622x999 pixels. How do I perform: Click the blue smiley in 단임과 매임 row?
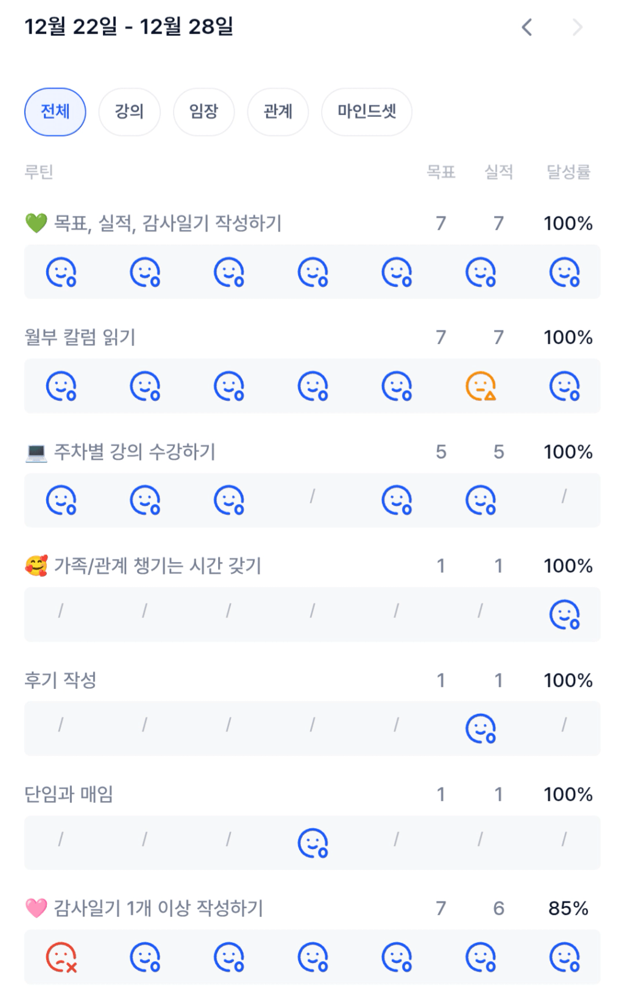click(x=313, y=843)
